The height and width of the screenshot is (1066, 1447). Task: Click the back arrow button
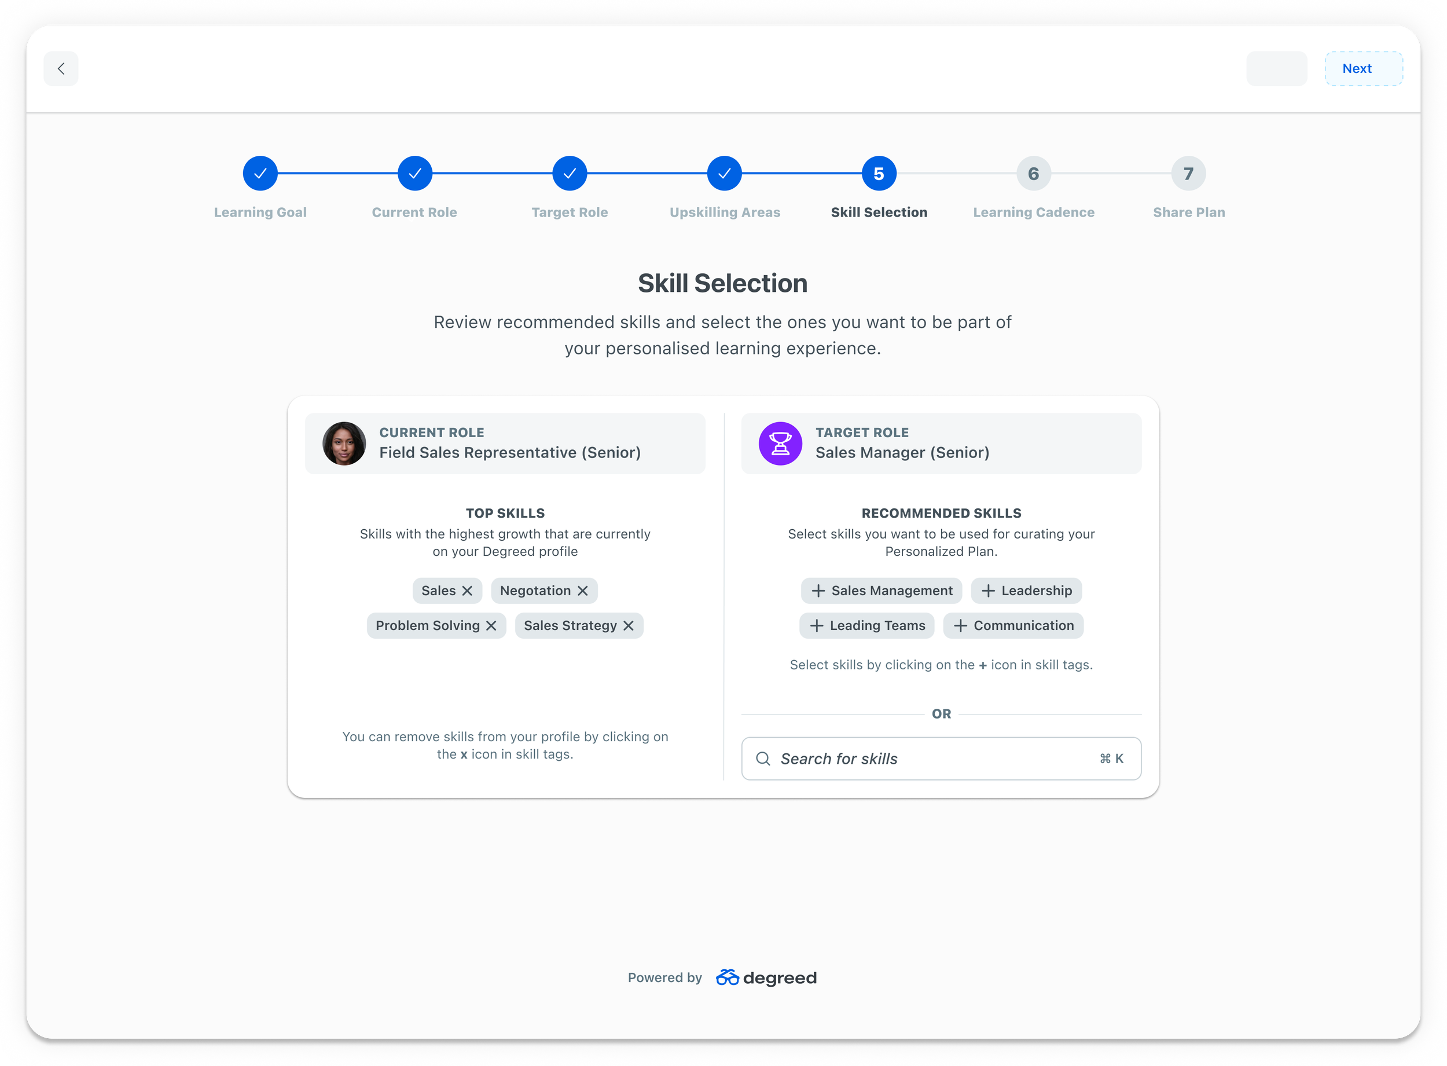[x=61, y=68]
